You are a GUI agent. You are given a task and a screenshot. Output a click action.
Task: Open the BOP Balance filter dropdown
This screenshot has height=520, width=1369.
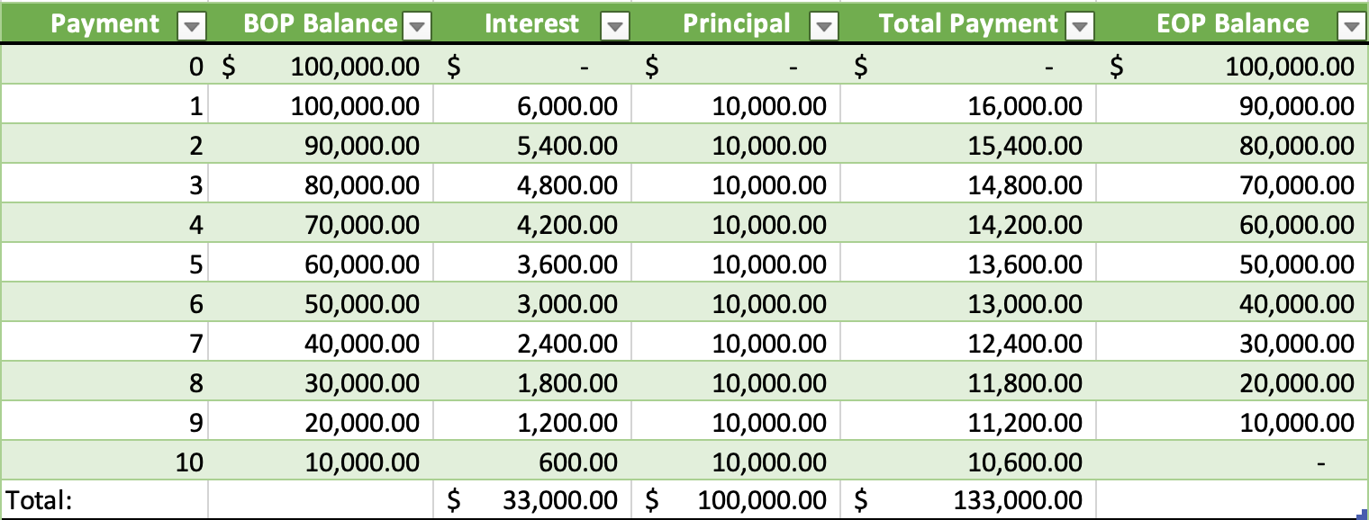416,27
